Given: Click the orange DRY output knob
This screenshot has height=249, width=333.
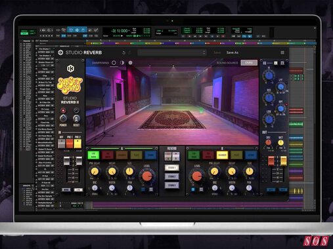Looking at the screenshot, I should point(269,143).
